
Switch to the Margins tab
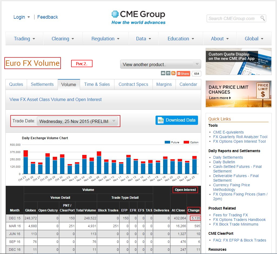164,84
